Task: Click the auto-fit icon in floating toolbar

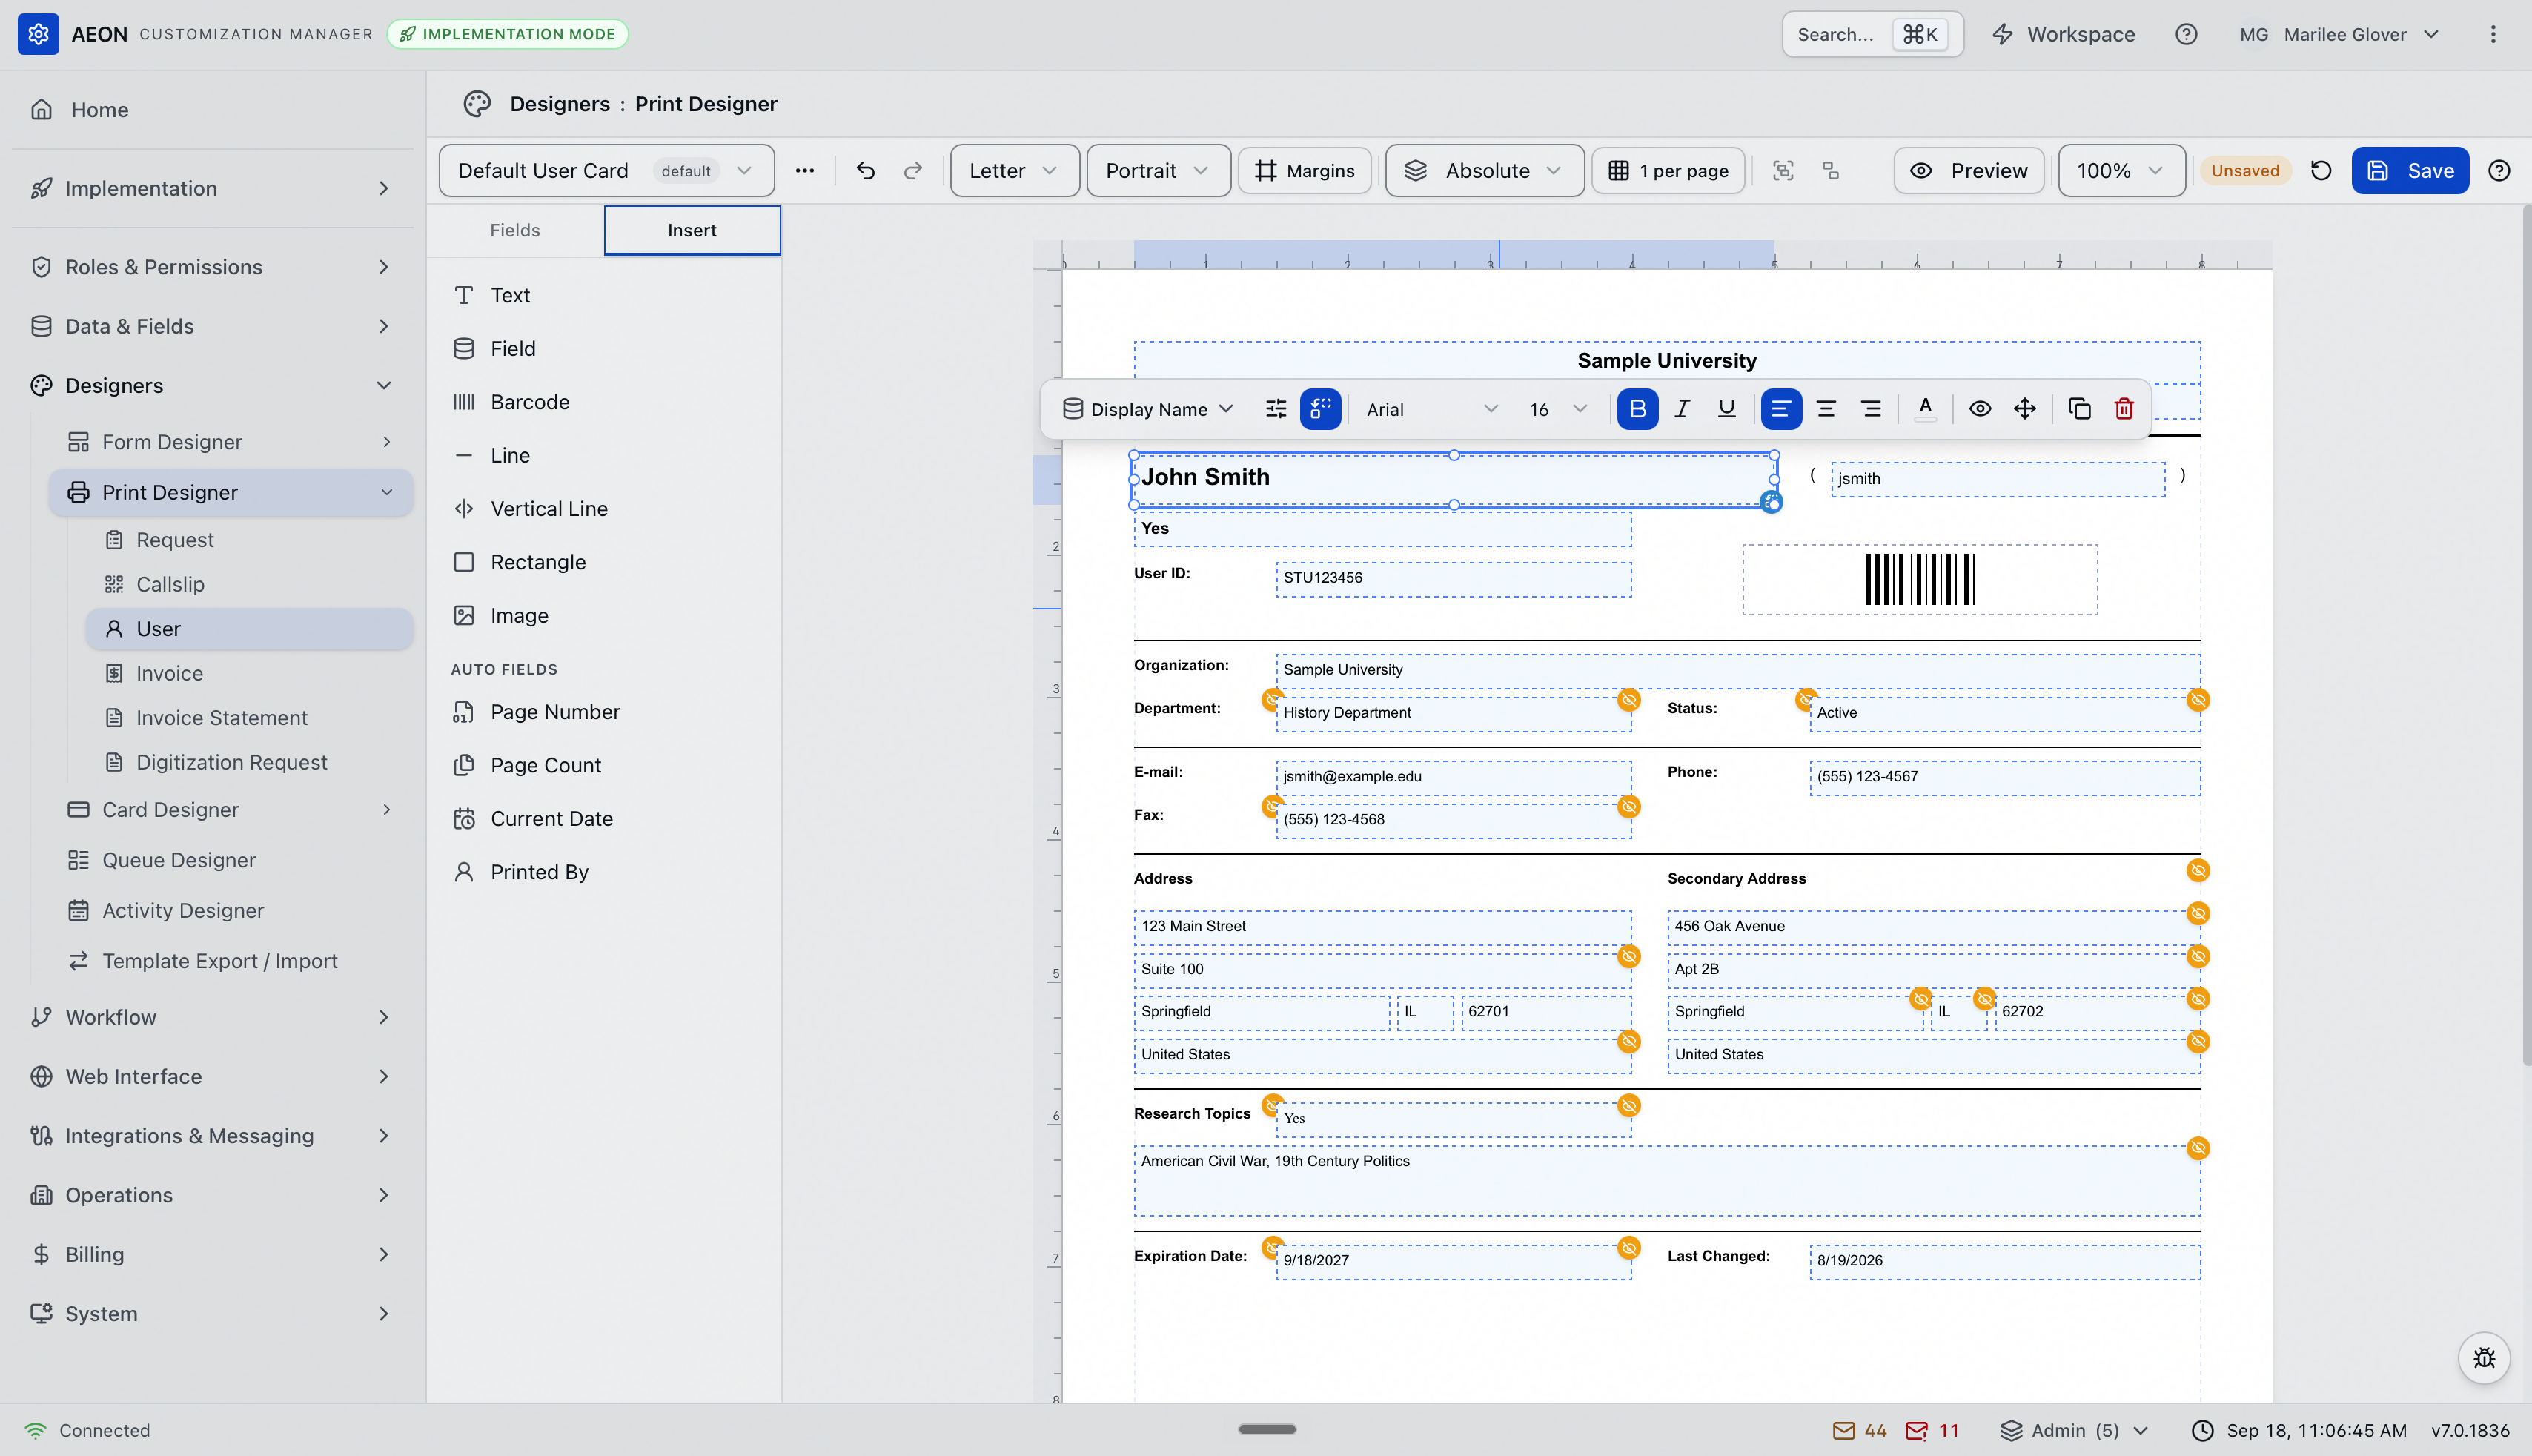Action: click(1320, 409)
